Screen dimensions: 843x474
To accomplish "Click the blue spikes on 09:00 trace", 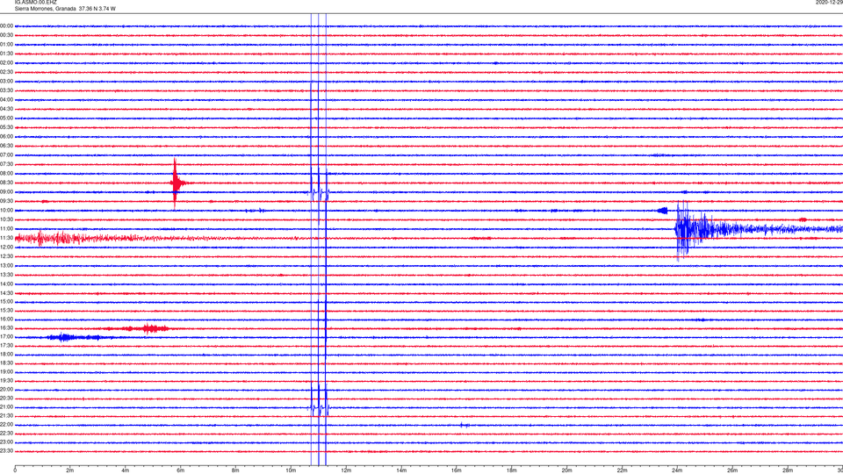I will pos(319,192).
